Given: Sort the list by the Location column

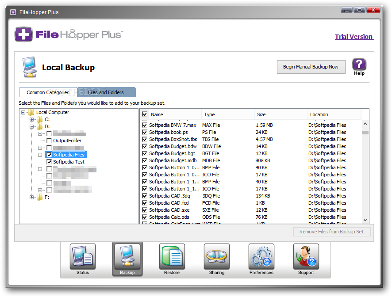Looking at the screenshot, I should pos(334,114).
